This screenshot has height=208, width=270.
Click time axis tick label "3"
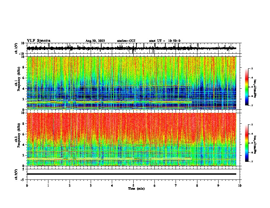[91, 186]
